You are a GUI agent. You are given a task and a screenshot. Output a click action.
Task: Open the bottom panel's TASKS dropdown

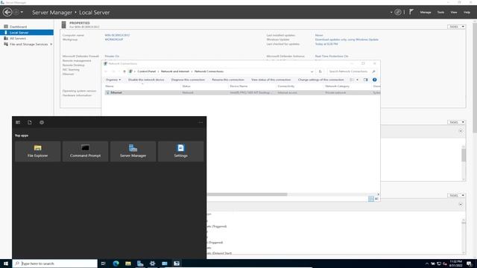[456, 195]
